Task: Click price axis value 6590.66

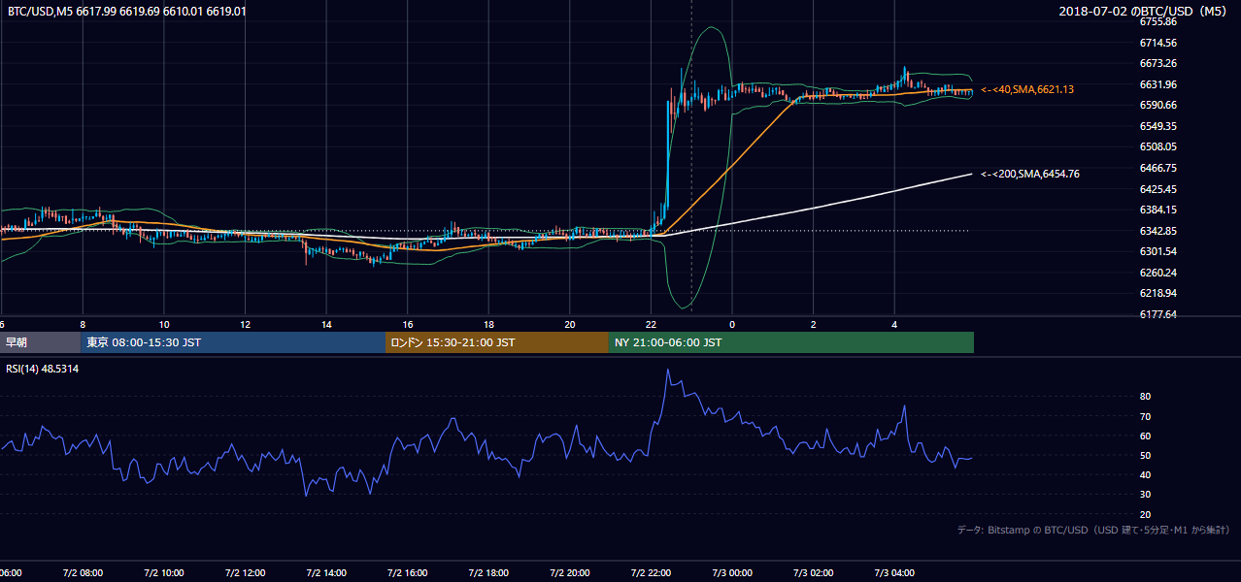Action: click(1158, 105)
